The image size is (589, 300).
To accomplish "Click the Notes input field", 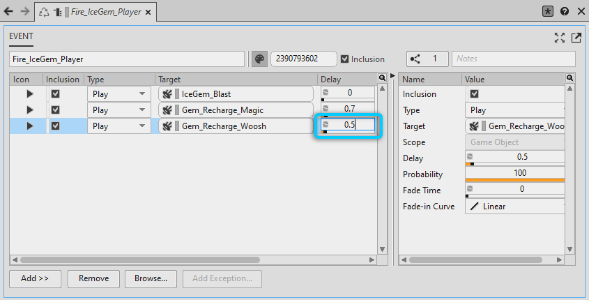I will [x=513, y=59].
